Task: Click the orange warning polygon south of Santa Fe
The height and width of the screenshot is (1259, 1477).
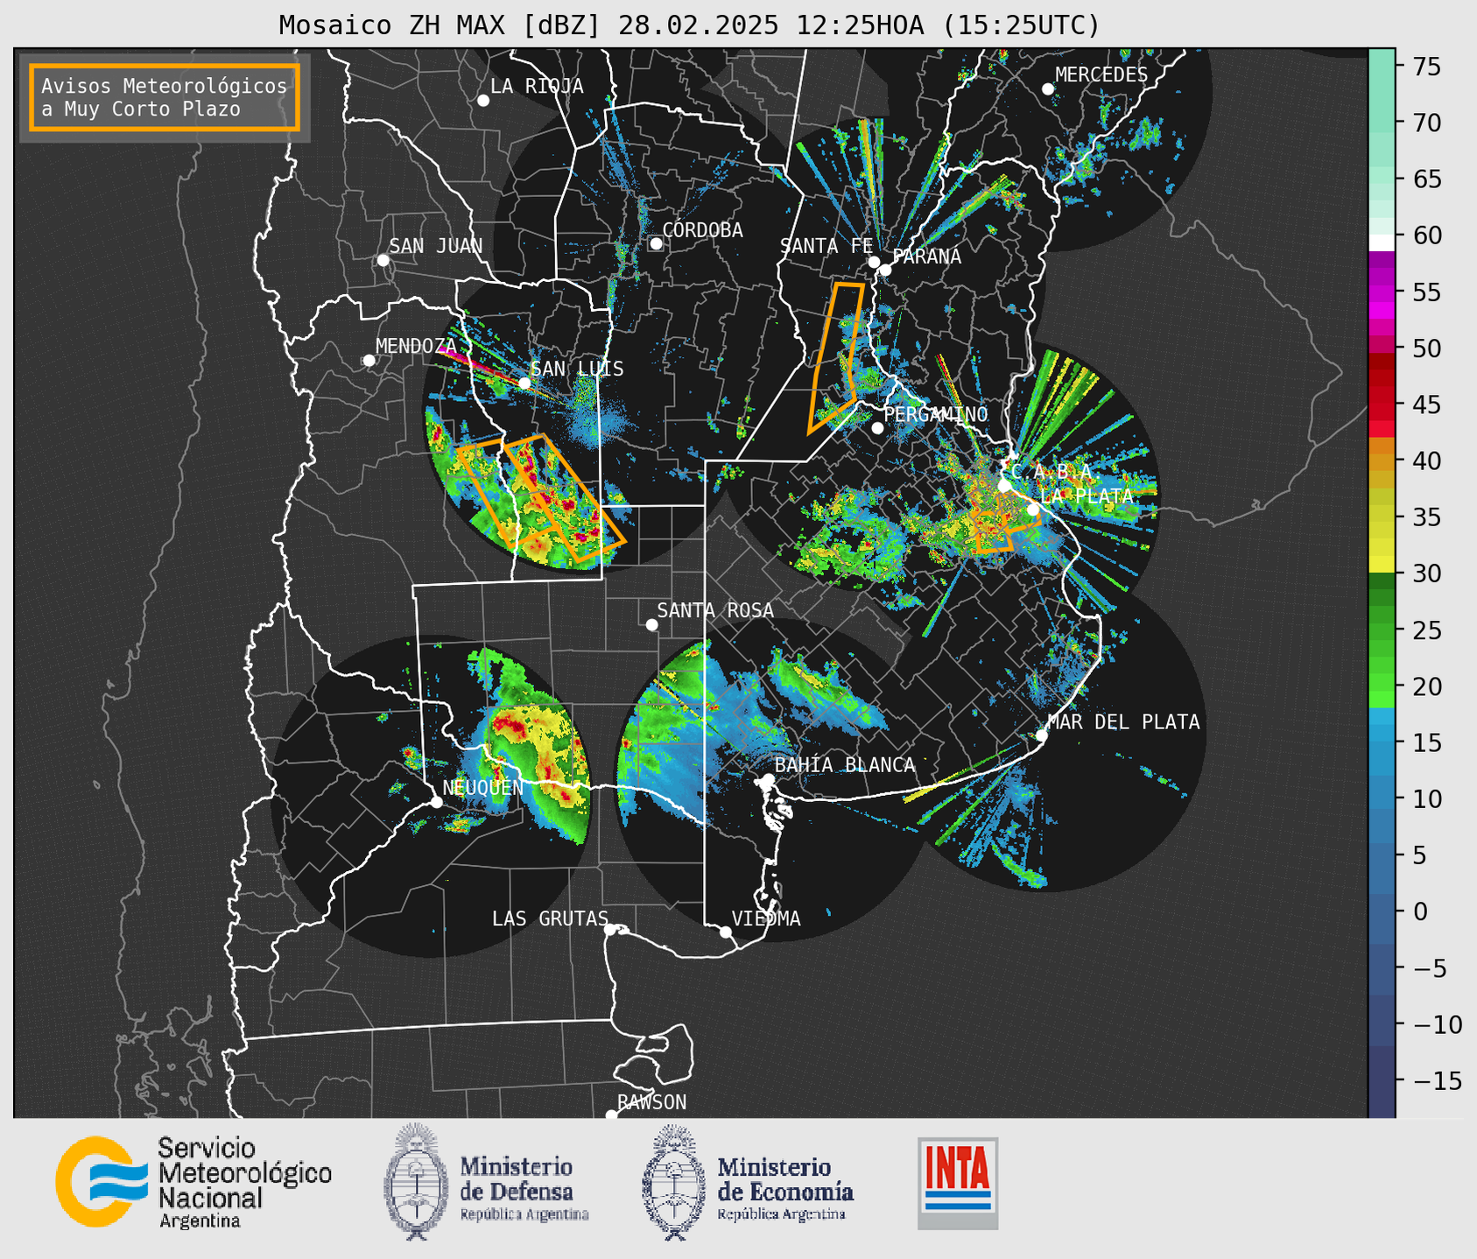Action: (836, 357)
